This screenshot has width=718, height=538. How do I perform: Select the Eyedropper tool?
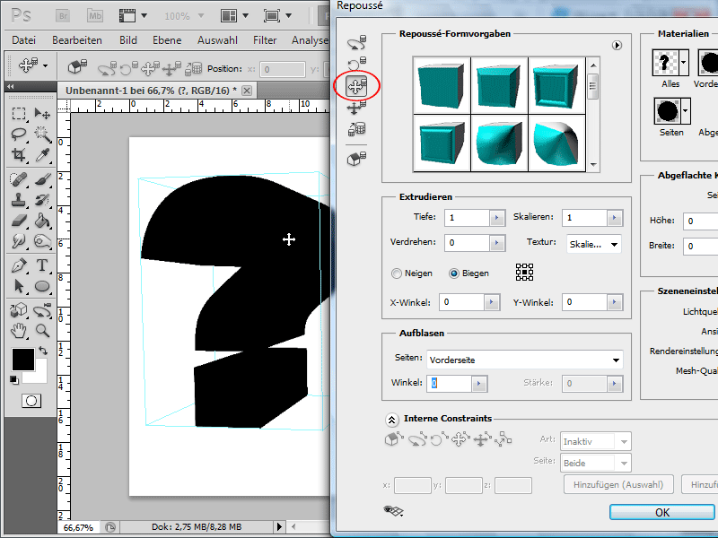tap(42, 155)
